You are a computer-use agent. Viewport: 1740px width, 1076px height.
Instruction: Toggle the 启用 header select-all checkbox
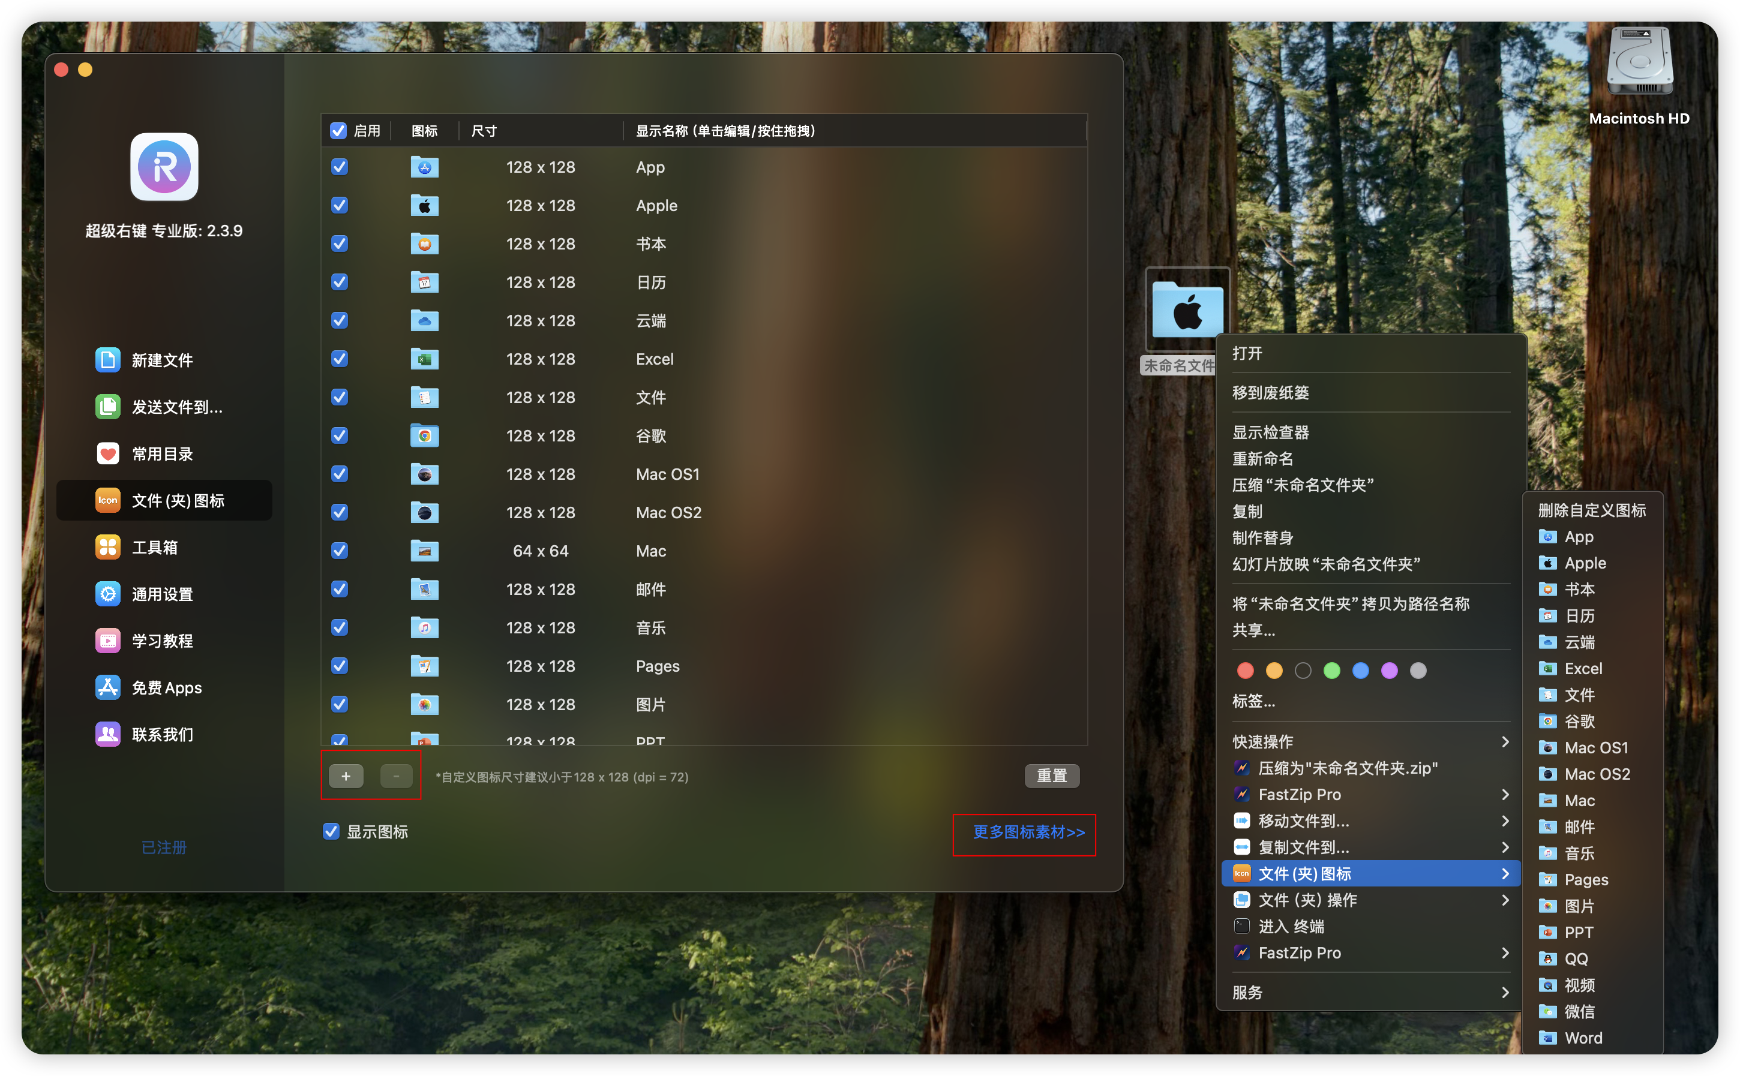tap(338, 131)
